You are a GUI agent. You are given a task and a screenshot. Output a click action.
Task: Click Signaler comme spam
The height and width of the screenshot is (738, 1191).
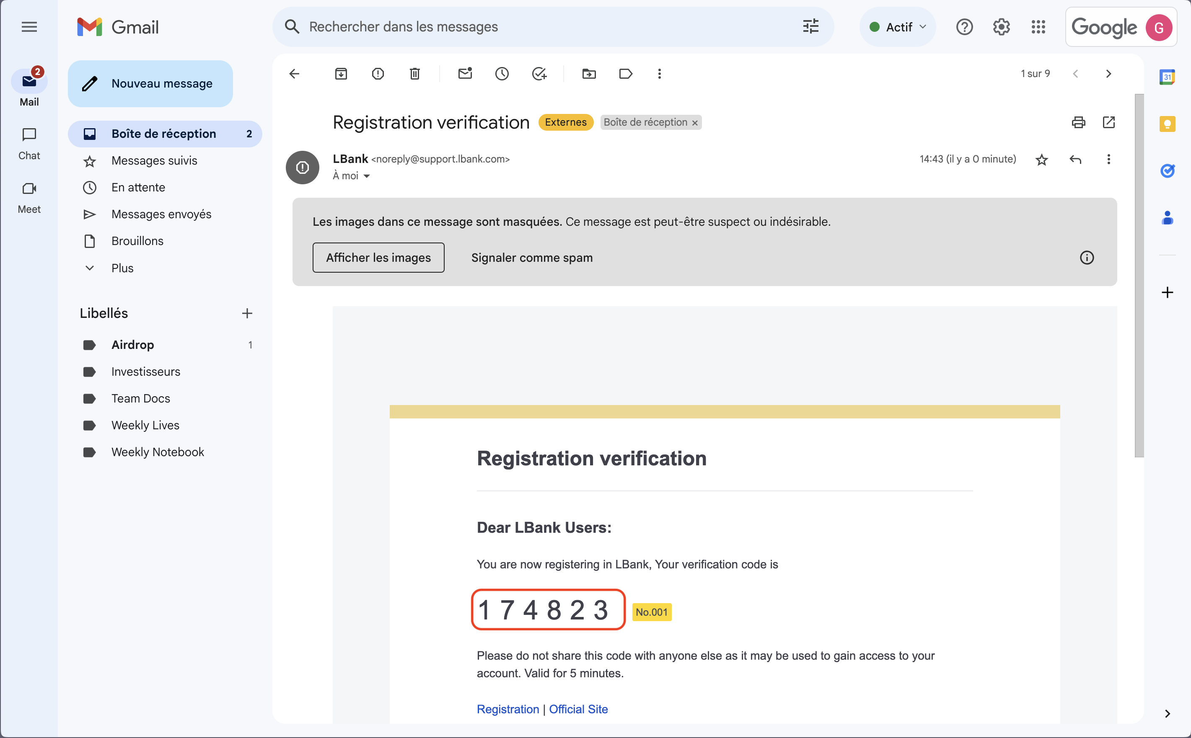click(532, 258)
